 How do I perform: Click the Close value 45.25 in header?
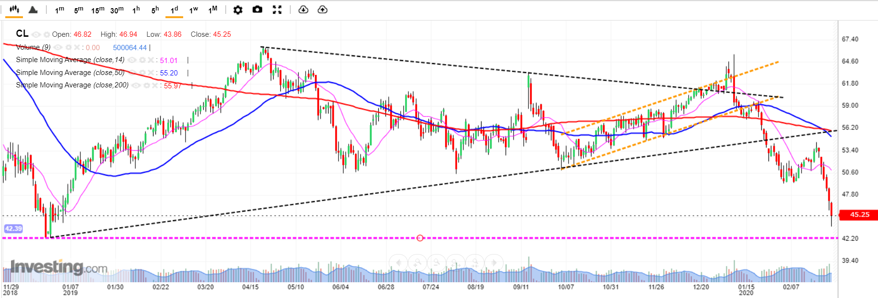tap(222, 34)
